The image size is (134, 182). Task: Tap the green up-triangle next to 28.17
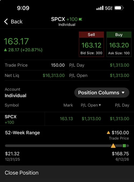(5, 50)
